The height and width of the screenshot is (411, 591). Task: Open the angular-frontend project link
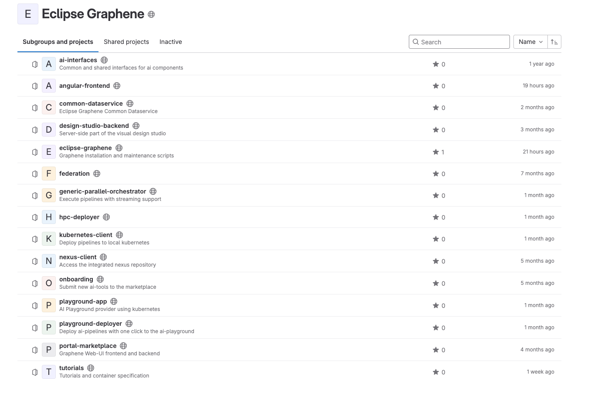click(85, 86)
